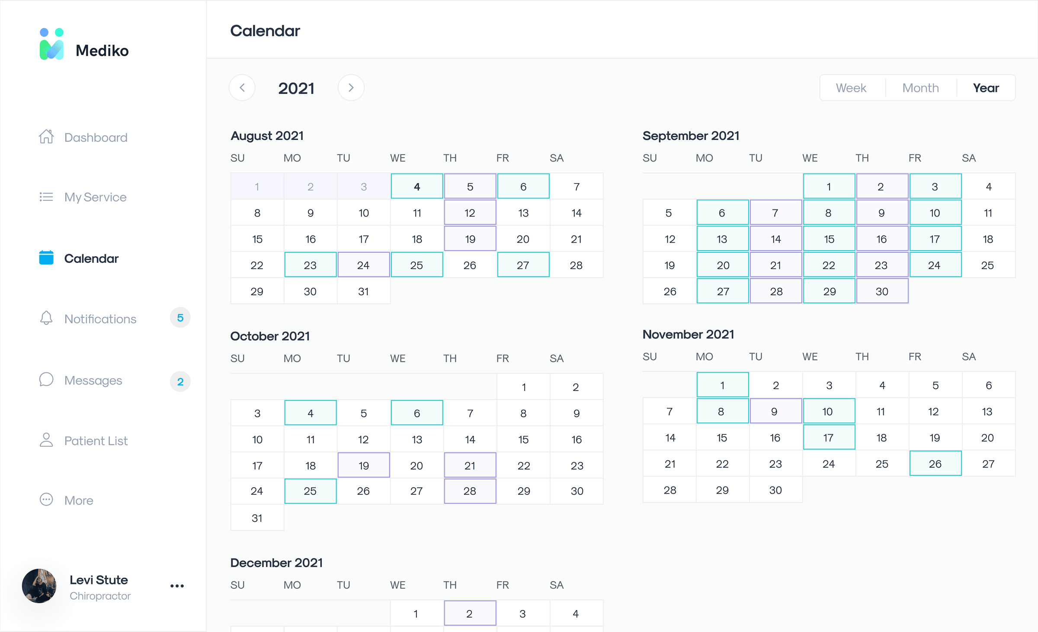This screenshot has height=632, width=1038.
Task: Select September 1 highlighted date
Action: [x=829, y=186]
